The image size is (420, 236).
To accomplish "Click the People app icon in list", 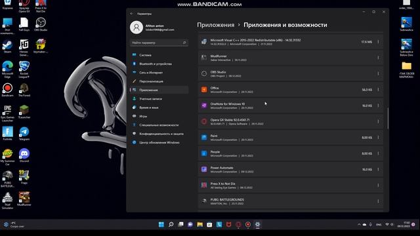I will click(204, 153).
